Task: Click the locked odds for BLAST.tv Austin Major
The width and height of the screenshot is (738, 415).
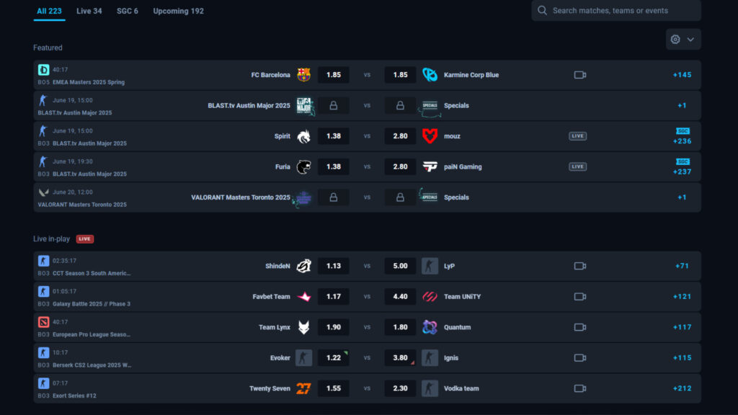Action: pos(333,104)
